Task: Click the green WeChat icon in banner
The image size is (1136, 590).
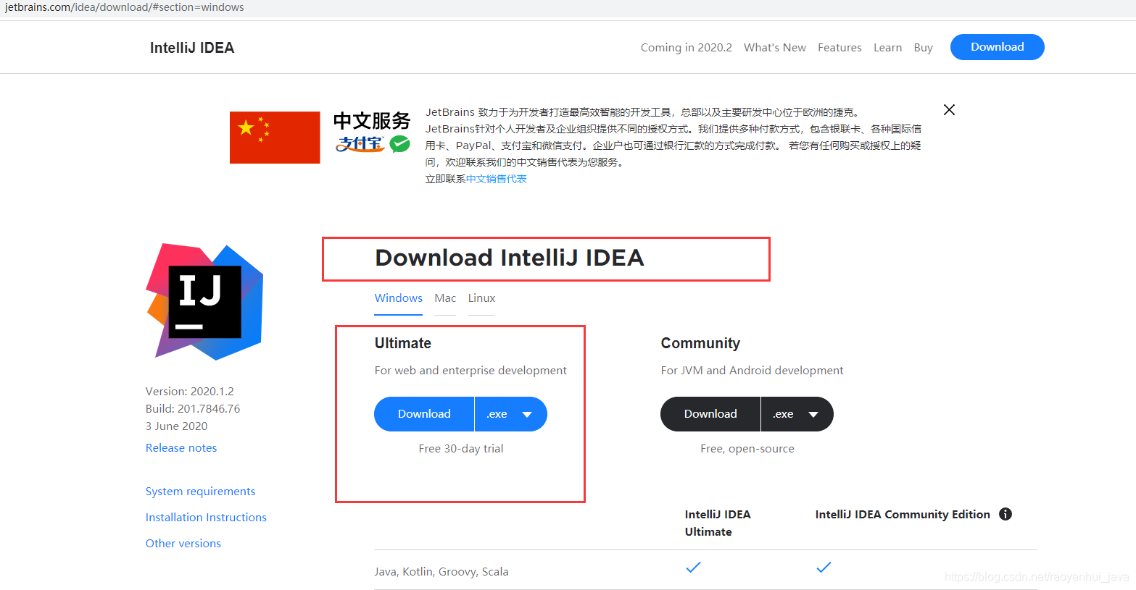Action: [x=399, y=144]
